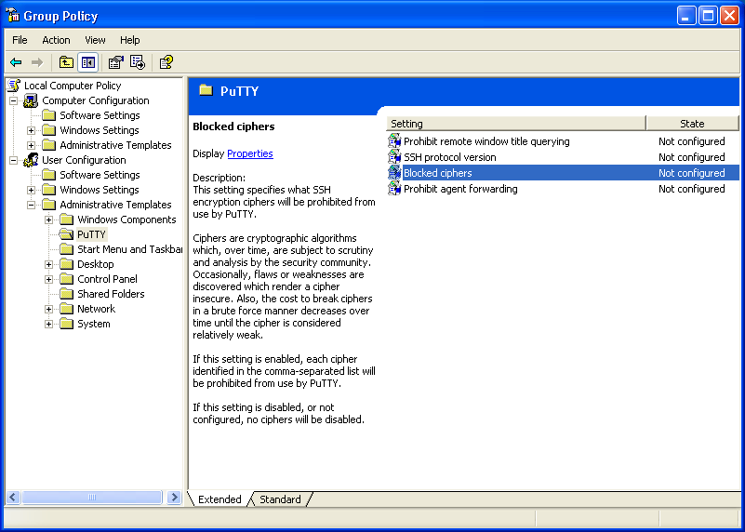745x532 pixels.
Task: Collapse the Computer Configuration node
Action: [x=14, y=100]
